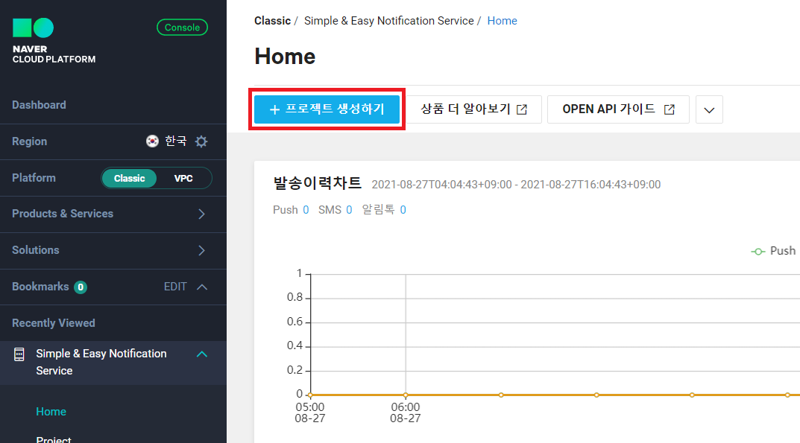Switch platform to Classic
800x443 pixels.
129,179
